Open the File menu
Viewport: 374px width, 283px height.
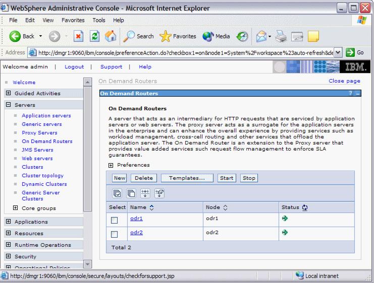(x=13, y=20)
